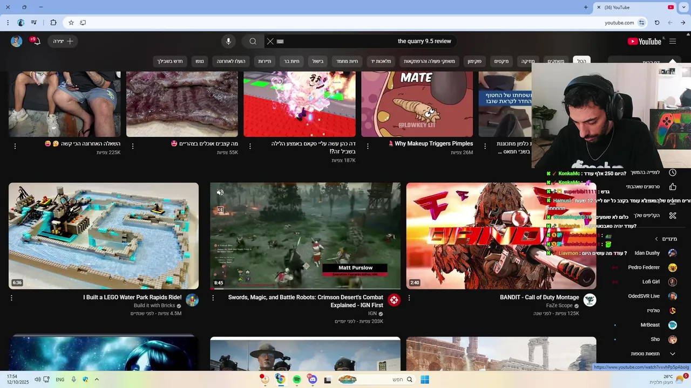Viewport: 691px width, 388px height.
Task: Select the משחקי פעולה והרפתקאות chip
Action: (430, 61)
